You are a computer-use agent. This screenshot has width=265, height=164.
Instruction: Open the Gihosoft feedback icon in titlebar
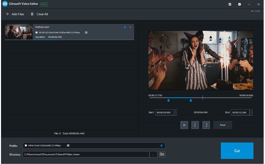point(230,4)
